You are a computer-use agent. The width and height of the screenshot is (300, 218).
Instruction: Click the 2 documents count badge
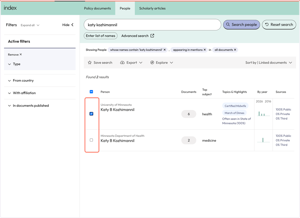pyautogui.click(x=189, y=140)
